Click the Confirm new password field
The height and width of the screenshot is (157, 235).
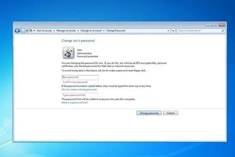click(x=80, y=82)
